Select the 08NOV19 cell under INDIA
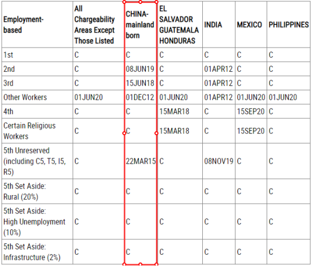Screen dimensions: 313x266 tap(219, 161)
